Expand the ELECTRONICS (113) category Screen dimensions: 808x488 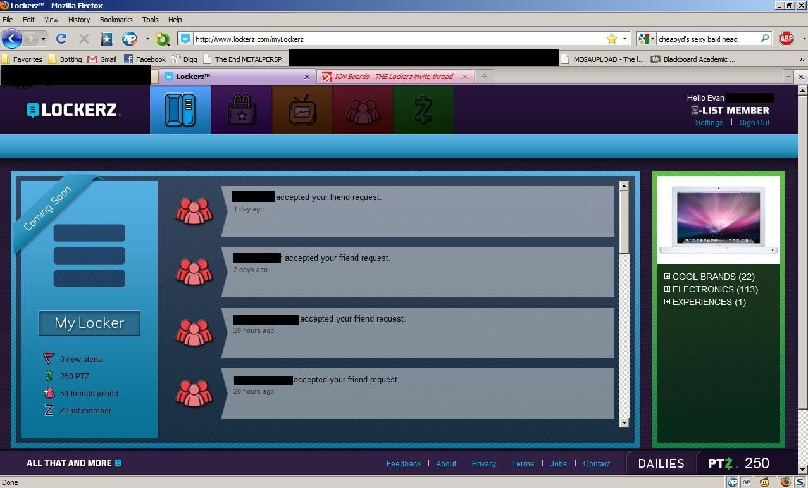point(667,289)
